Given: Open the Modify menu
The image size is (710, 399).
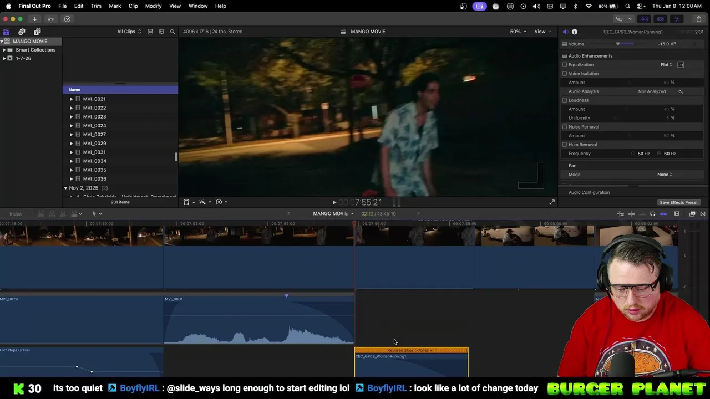Looking at the screenshot, I should coord(153,6).
